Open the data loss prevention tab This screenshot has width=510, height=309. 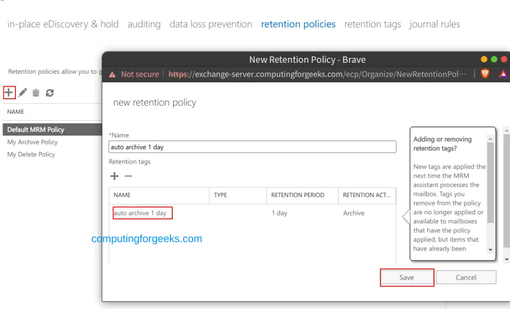[211, 24]
